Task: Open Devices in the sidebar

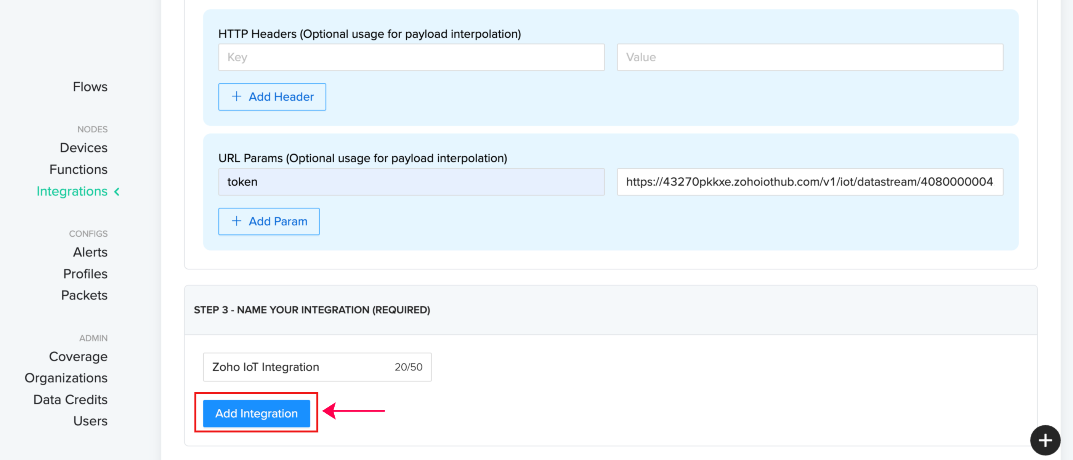Action: 83,148
